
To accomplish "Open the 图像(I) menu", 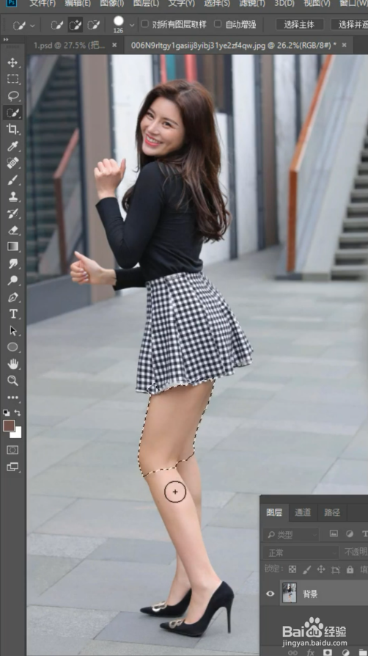I will click(112, 4).
